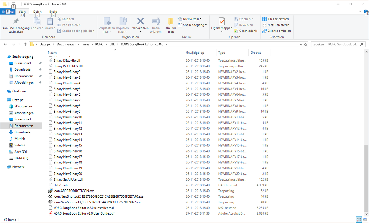Select Muziek in the navigation pane
This screenshot has width=369, height=223.
point(20,139)
